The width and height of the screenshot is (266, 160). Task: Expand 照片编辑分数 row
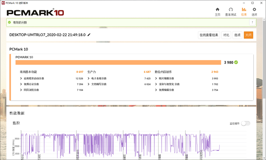(x=156, y=78)
